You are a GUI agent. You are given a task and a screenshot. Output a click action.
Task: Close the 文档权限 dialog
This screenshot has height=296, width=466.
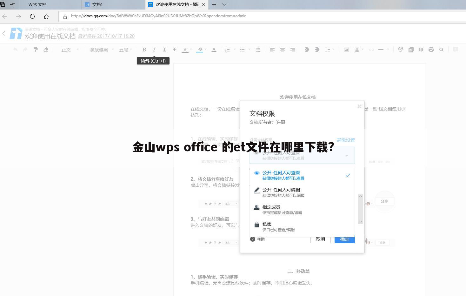[359, 106]
